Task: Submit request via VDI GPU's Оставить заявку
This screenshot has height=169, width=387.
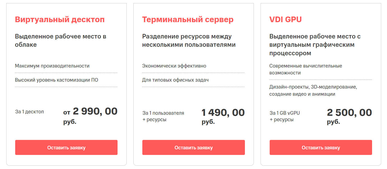Action: 321,148
